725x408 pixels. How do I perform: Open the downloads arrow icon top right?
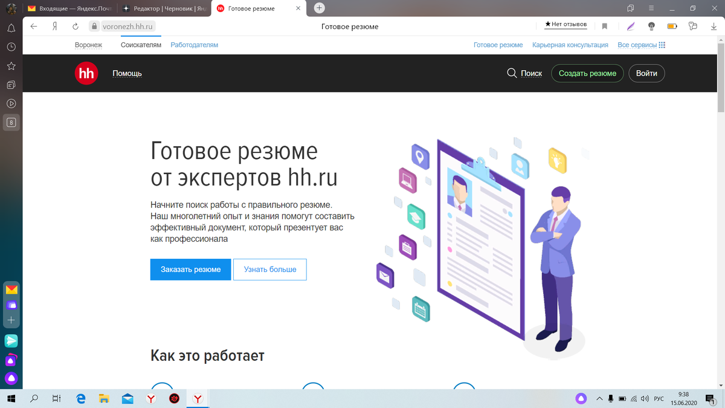point(715,27)
